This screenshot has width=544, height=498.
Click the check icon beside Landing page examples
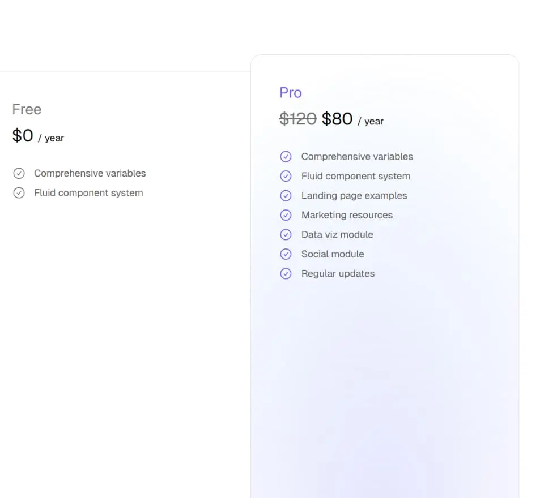point(286,196)
